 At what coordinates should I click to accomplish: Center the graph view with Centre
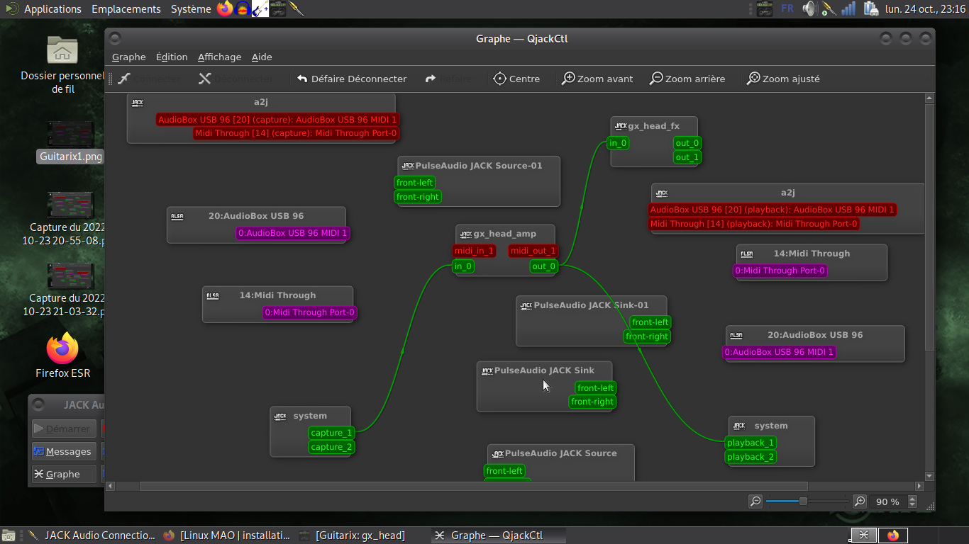pos(516,79)
